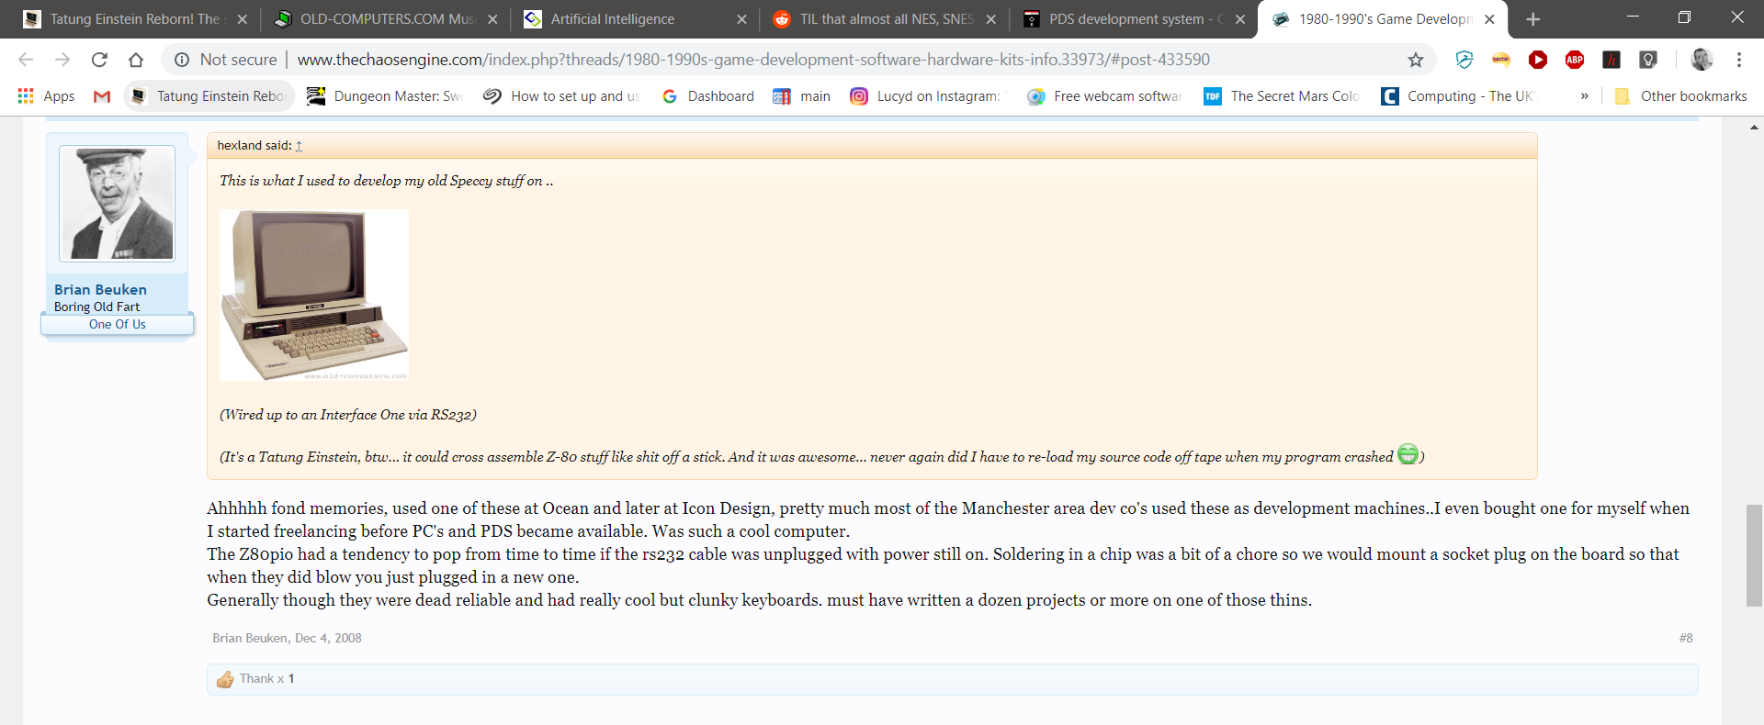Open the browser home page

(x=136, y=60)
